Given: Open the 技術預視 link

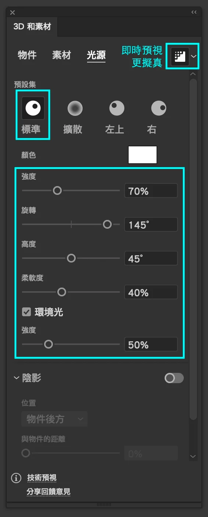Looking at the screenshot, I should coord(42,478).
